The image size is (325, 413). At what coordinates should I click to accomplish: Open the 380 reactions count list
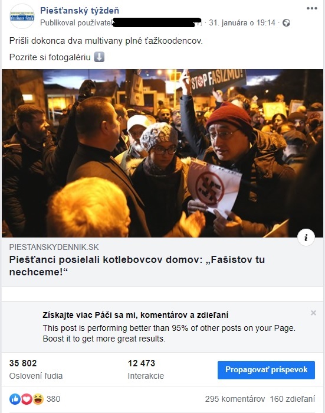tap(53, 399)
